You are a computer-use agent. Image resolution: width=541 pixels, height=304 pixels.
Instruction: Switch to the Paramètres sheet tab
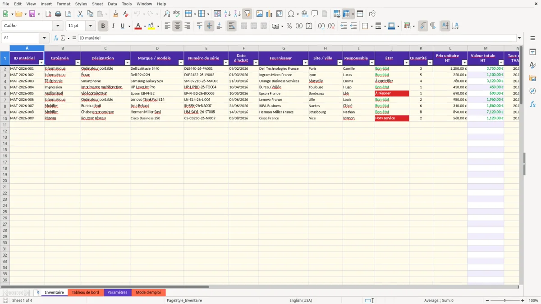coord(117,293)
